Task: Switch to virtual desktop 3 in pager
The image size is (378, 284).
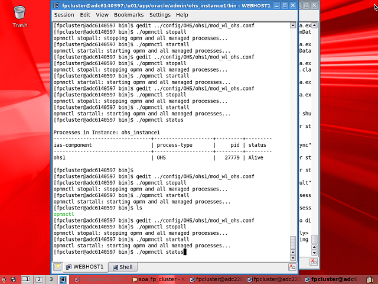Action: [51, 279]
